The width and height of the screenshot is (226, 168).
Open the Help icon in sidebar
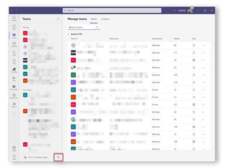click(x=14, y=157)
